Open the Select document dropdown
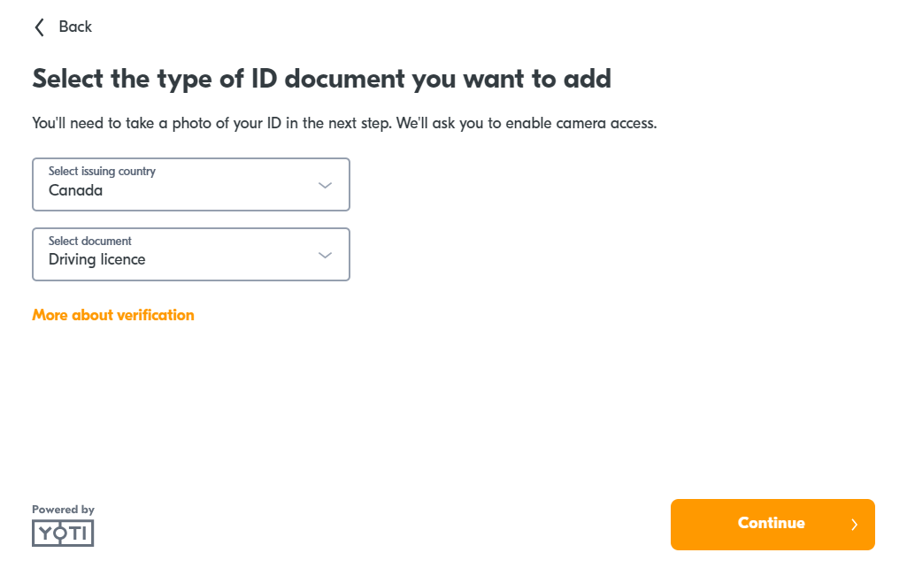This screenshot has height=568, width=907. point(191,255)
